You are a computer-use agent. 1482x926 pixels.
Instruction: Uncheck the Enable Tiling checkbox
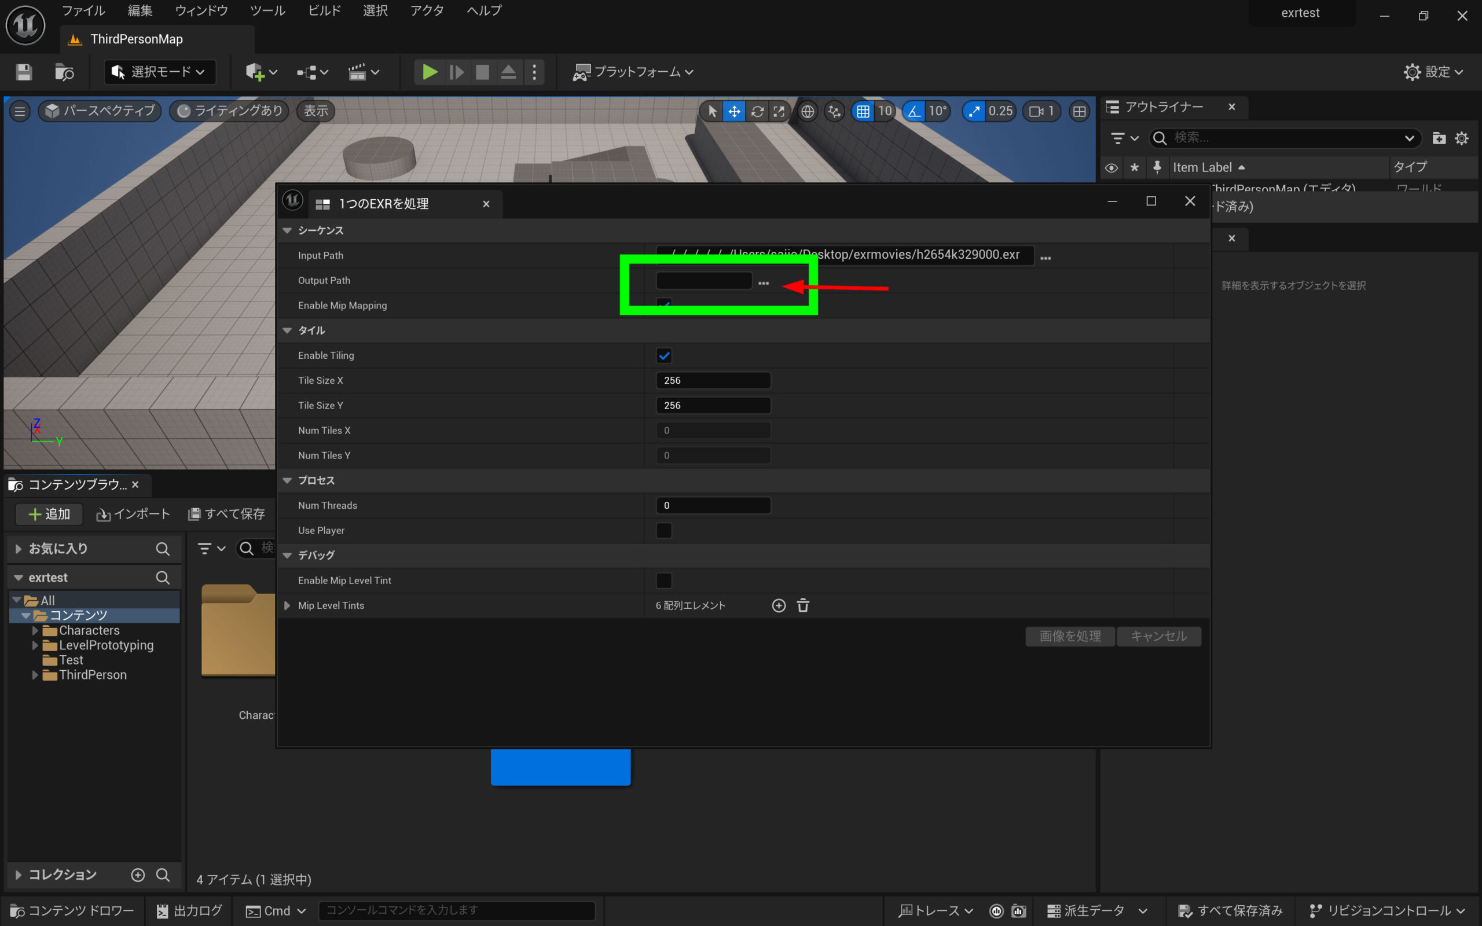coord(664,356)
